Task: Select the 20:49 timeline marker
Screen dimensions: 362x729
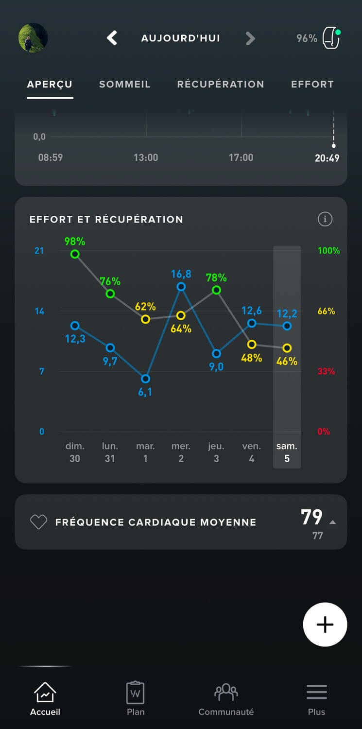Action: [333, 145]
